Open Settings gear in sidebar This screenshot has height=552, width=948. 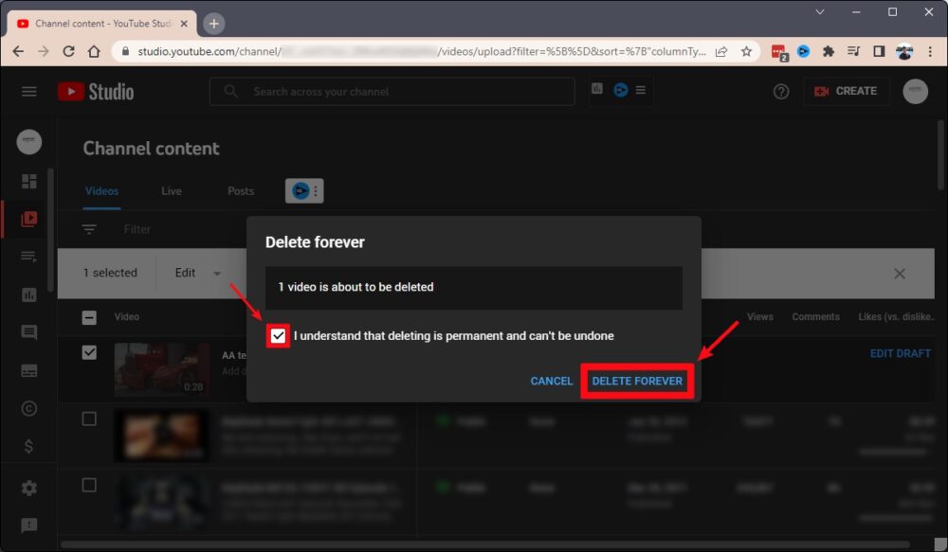pos(29,489)
